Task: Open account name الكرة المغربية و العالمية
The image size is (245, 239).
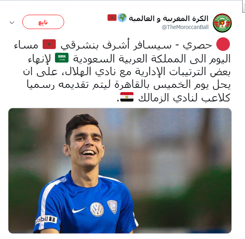Action: (x=169, y=19)
